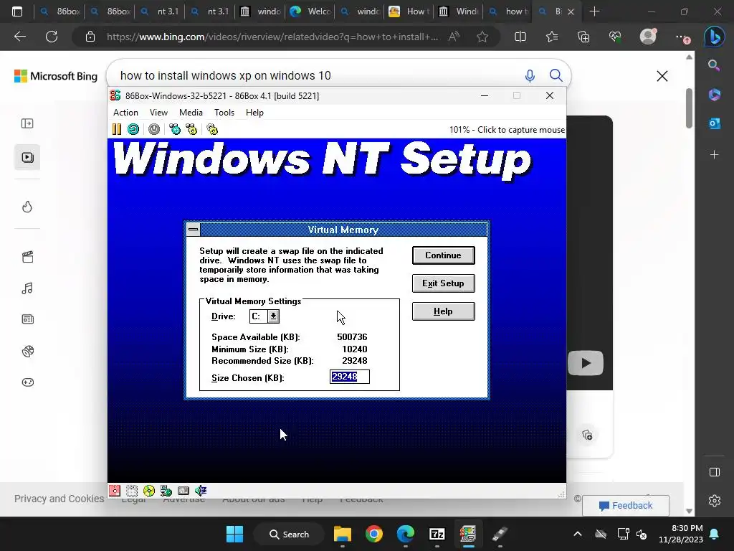
Task: Select the video icon in Bing sidebar
Action: coord(27,157)
